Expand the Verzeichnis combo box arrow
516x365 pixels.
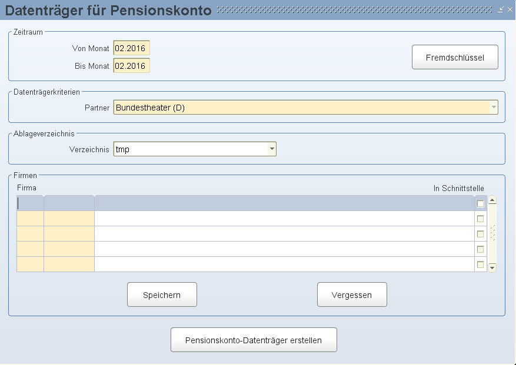(x=272, y=149)
